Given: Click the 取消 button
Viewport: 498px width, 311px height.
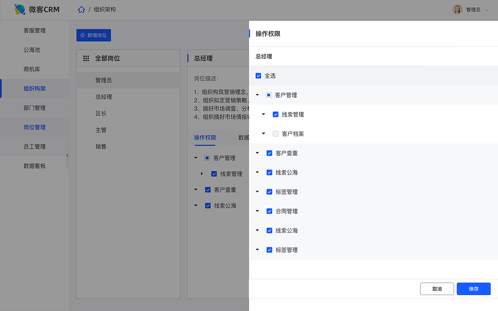Looking at the screenshot, I should (x=437, y=289).
